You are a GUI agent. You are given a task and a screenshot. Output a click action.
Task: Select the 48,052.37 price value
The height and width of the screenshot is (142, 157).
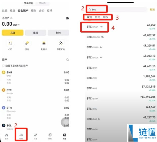coord(149,35)
